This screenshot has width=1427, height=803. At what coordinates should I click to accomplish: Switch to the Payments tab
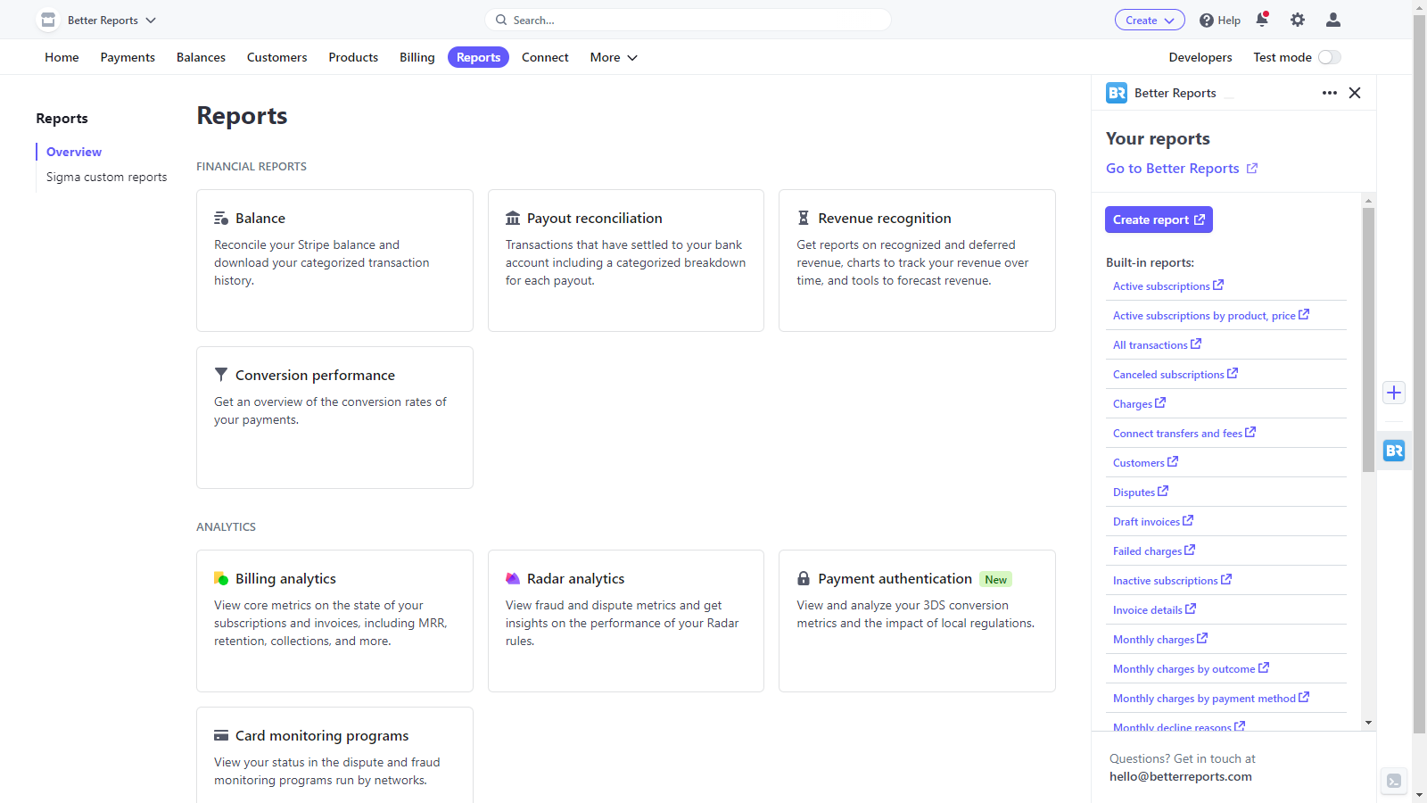(128, 57)
